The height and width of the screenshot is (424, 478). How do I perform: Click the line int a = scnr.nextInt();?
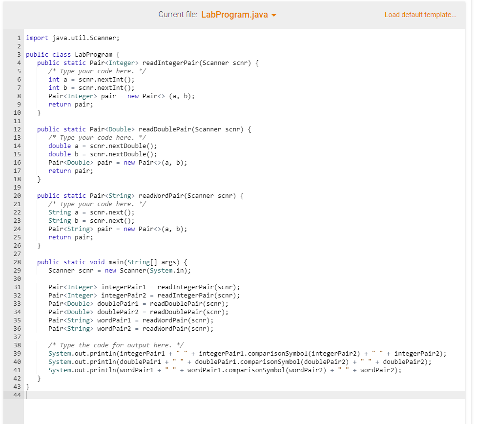(x=91, y=80)
